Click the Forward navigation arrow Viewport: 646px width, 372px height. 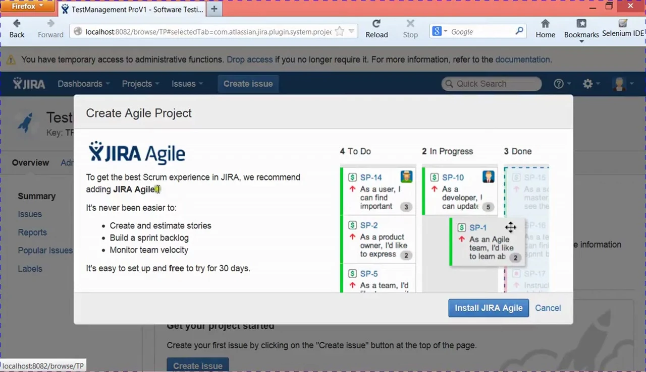click(x=50, y=23)
